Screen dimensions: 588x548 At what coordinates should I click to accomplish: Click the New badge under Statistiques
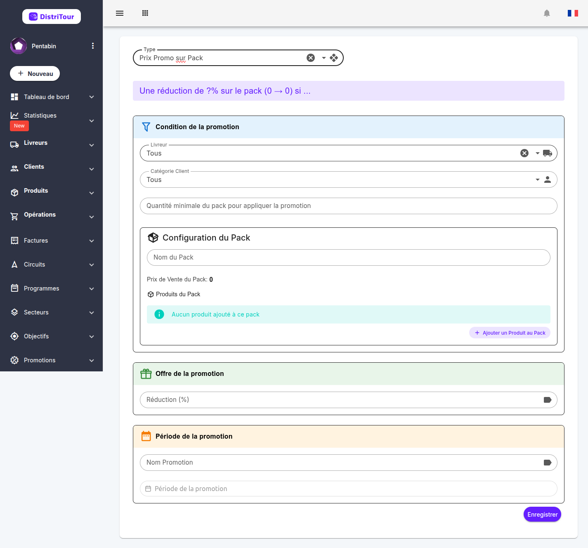tap(19, 126)
